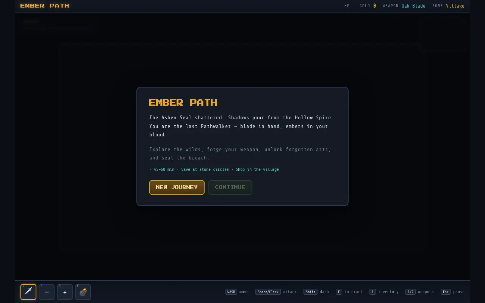Click the Ember Path logo in header
The width and height of the screenshot is (485, 303).
click(45, 6)
